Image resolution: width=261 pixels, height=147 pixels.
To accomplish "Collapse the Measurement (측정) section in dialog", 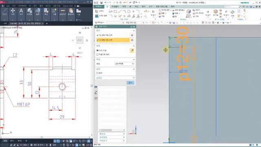I will point(134,60).
